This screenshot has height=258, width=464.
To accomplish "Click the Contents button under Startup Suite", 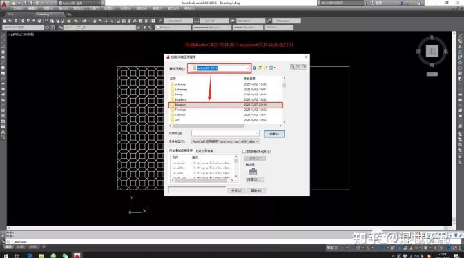I will (x=255, y=180).
